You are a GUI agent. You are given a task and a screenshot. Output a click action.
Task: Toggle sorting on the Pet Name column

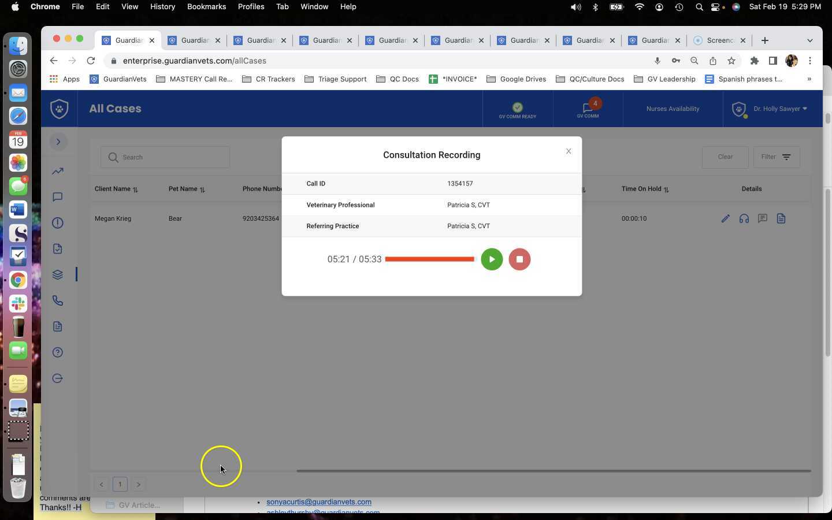pos(203,189)
